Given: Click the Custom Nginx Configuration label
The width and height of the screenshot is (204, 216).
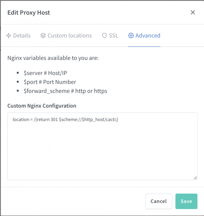Looking at the screenshot, I should 42,106.
